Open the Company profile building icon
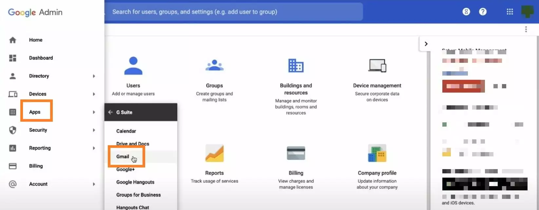 (x=377, y=153)
